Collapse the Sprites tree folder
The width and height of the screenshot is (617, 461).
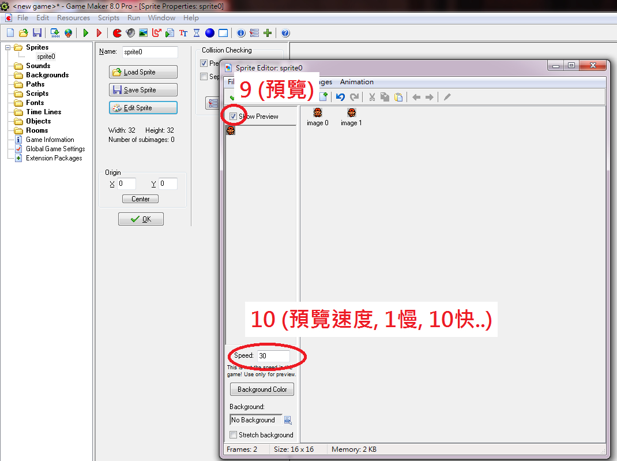tap(7, 47)
